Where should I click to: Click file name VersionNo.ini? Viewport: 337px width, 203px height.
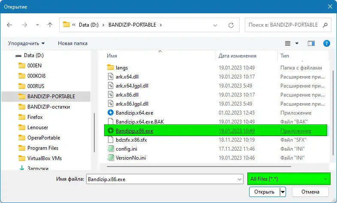[x=131, y=158]
